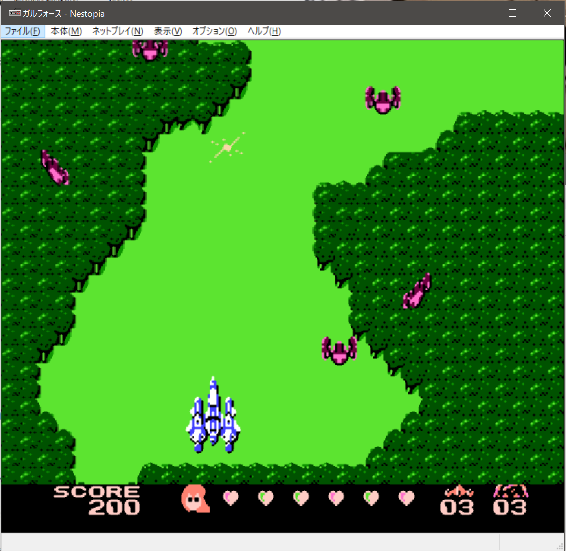Click the pink enemy pod in the open sky
566x551 pixels.
click(383, 100)
